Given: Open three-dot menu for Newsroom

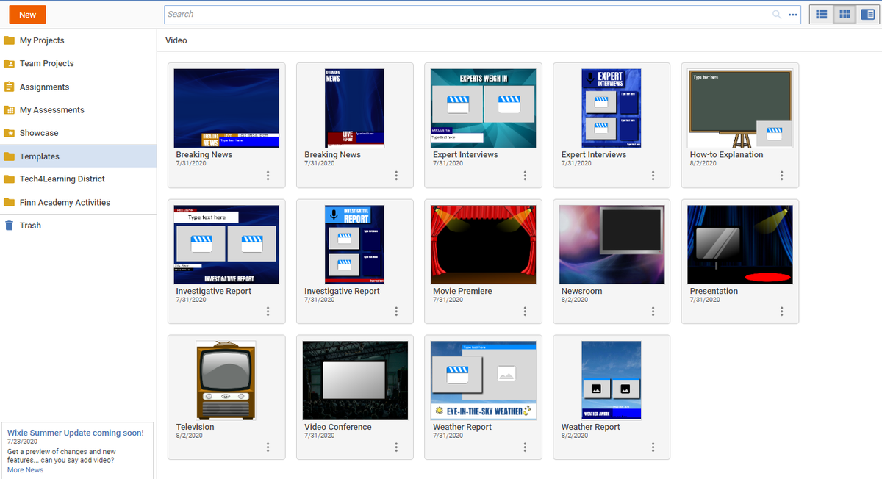Looking at the screenshot, I should coord(653,311).
